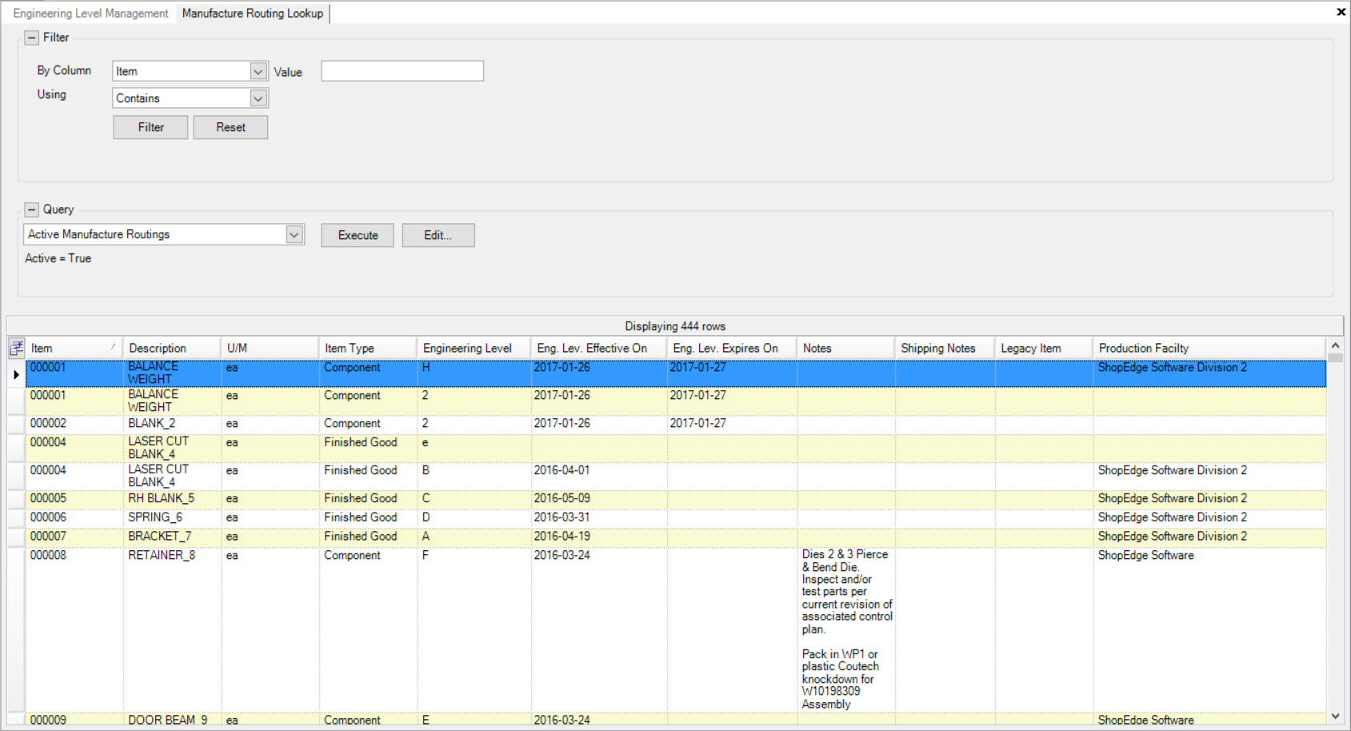Click ShopEdge Software Division 2 in BRACKET_7 row

(1209, 537)
